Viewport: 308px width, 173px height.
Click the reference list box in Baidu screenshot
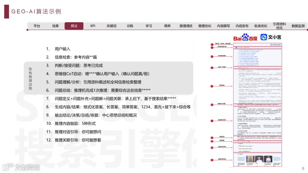point(258,57)
